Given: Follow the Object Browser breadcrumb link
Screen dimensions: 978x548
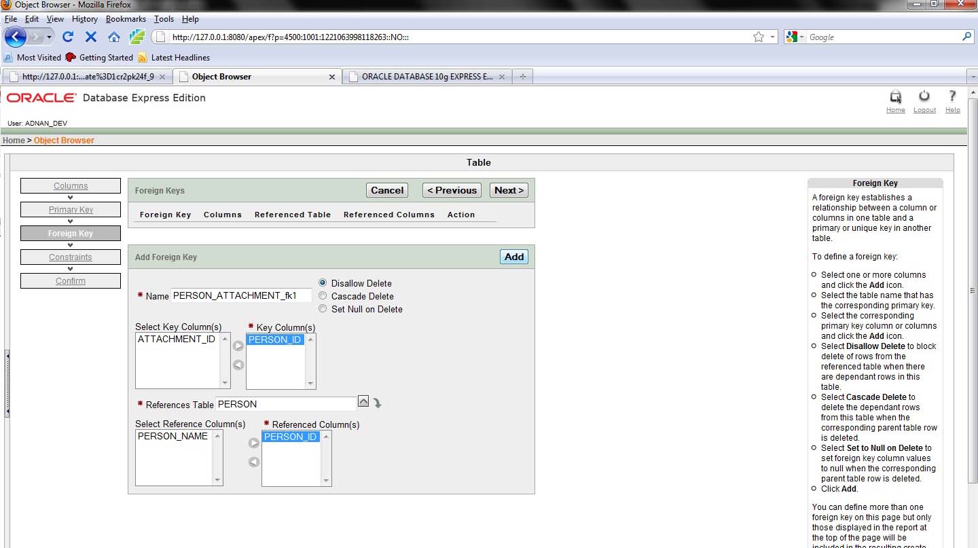Looking at the screenshot, I should [64, 141].
